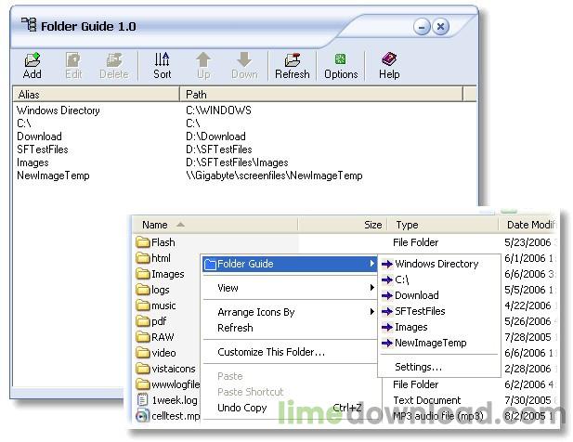
Task: Click the \\Gigabyte\screenfiles\NewImageTemp path
Action: click(x=274, y=175)
